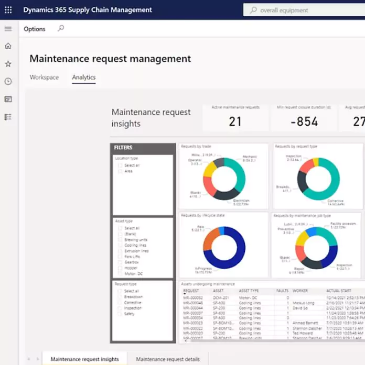Switch to the Workspace tab

(x=44, y=78)
